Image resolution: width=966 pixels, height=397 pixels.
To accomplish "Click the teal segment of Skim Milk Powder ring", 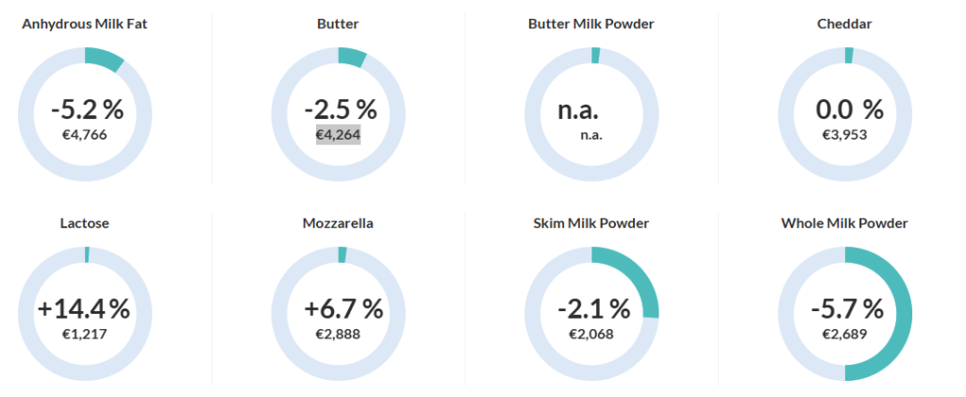I will [641, 279].
